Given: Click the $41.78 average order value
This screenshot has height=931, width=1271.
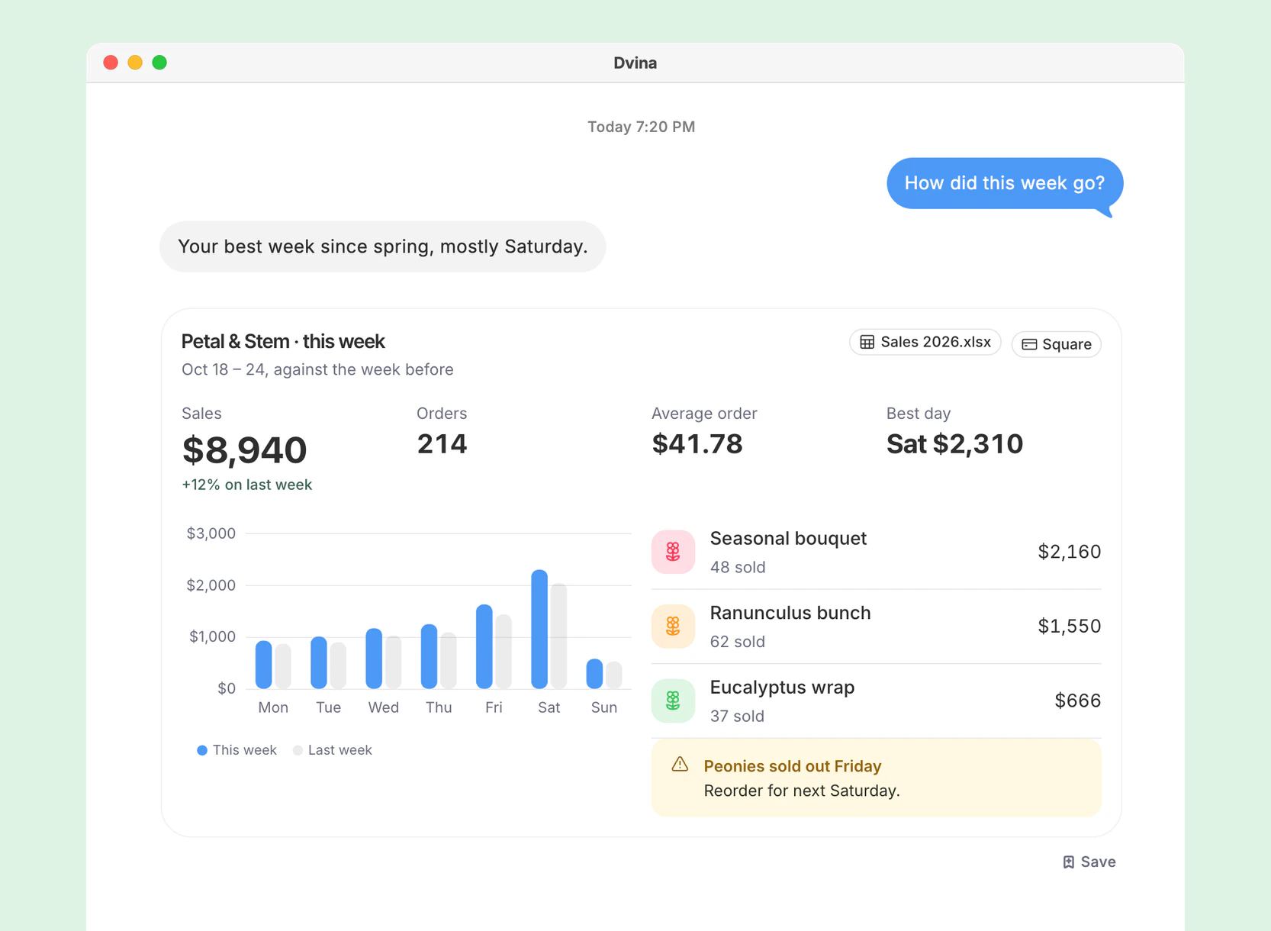Looking at the screenshot, I should point(697,444).
